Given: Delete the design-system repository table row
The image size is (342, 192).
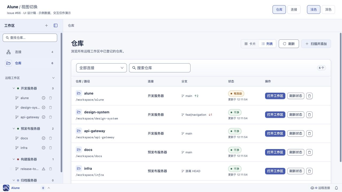Looking at the screenshot, I should tap(309, 115).
